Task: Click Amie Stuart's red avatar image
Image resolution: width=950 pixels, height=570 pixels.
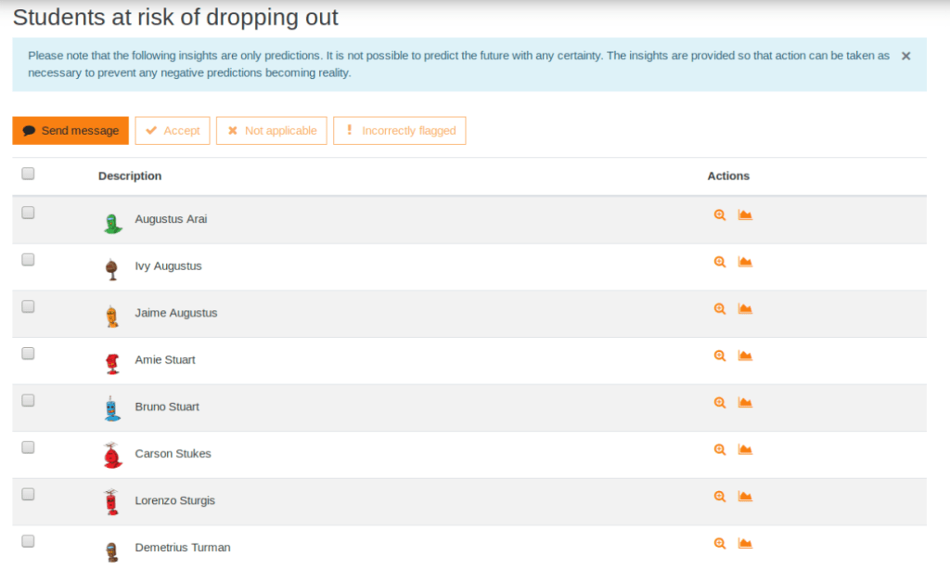Action: 112,363
